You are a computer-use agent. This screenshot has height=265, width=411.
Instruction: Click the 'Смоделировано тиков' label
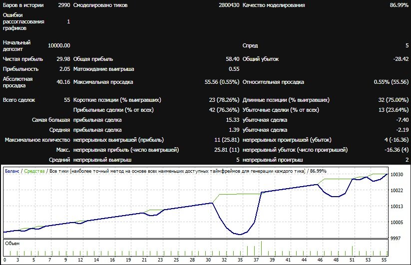100,5
